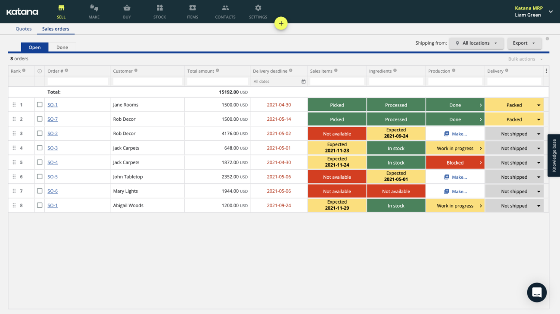The image size is (560, 314).
Task: Open the calendar in the Delivery deadline filter
Action: coord(303,81)
